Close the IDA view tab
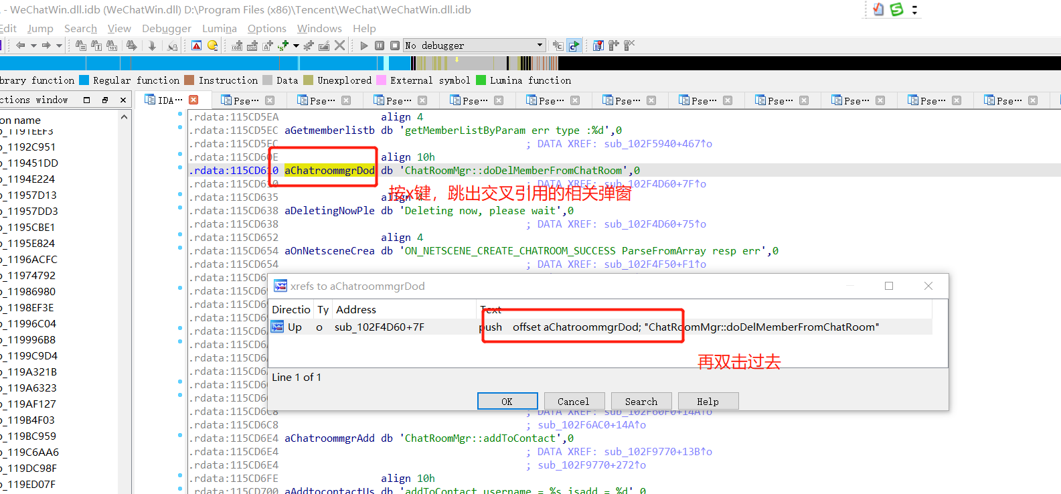Screen dimensions: 1061x494 coord(193,100)
